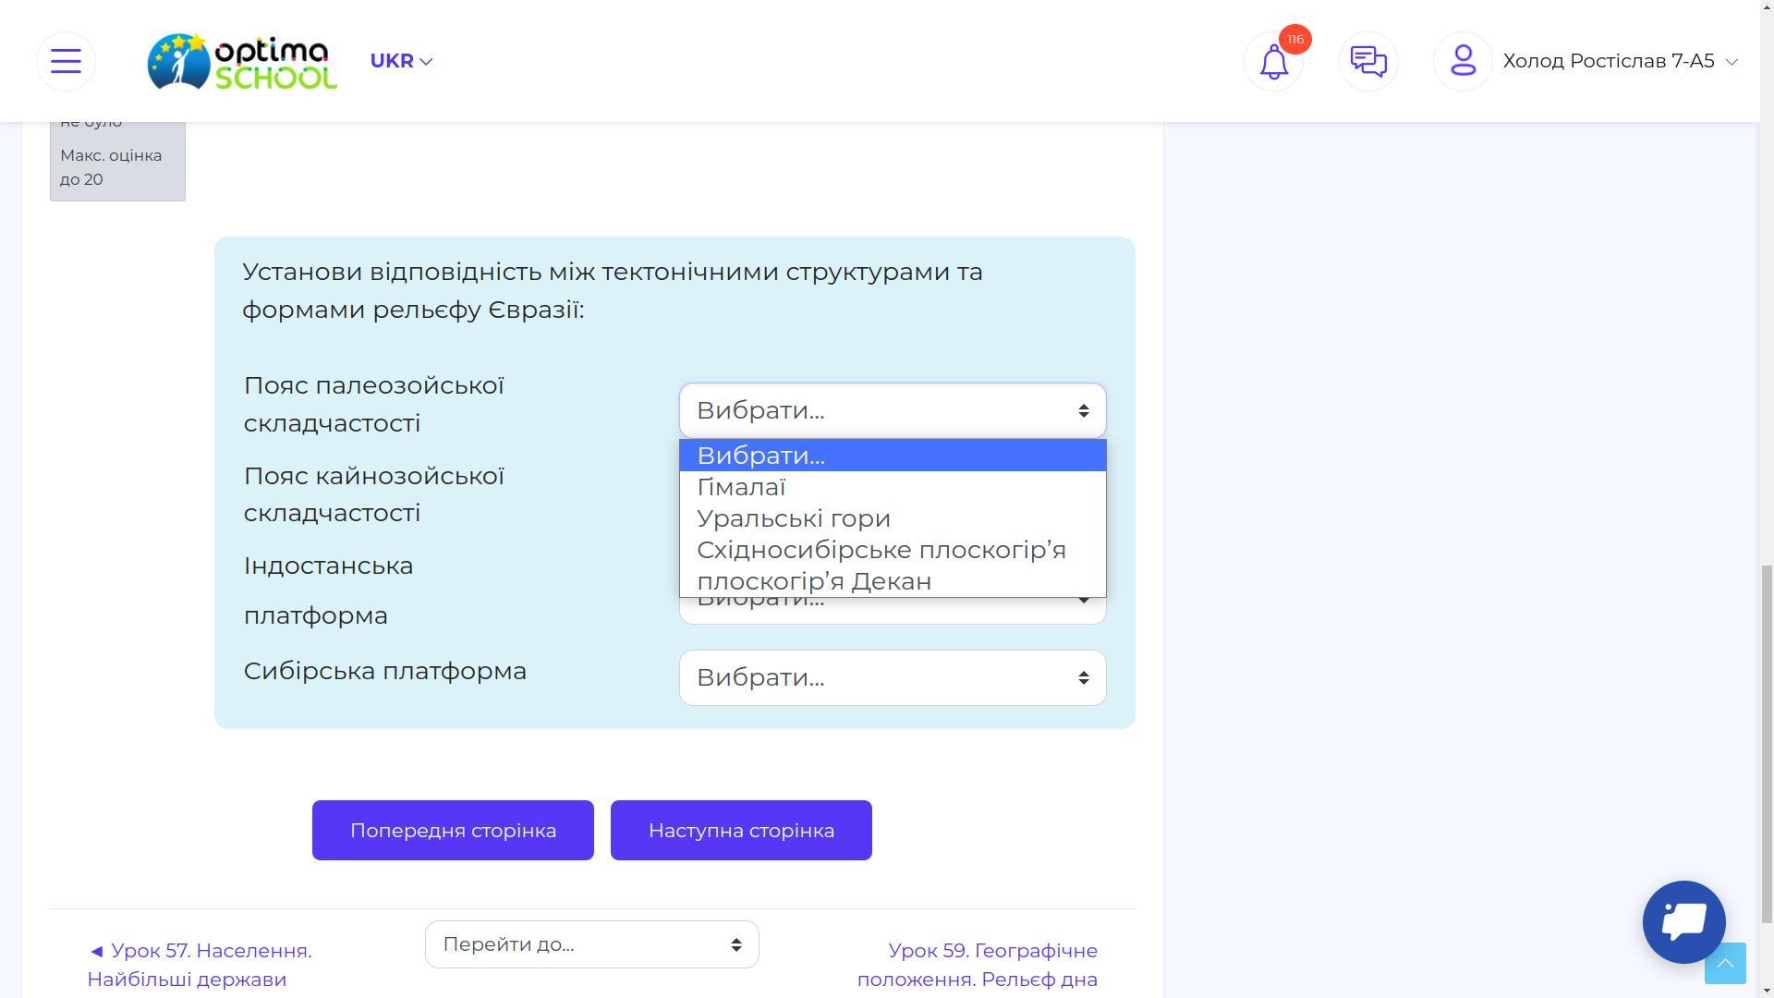This screenshot has width=1774, height=998.
Task: Open the Сибірська платформа answer dropdown
Action: [x=892, y=677]
